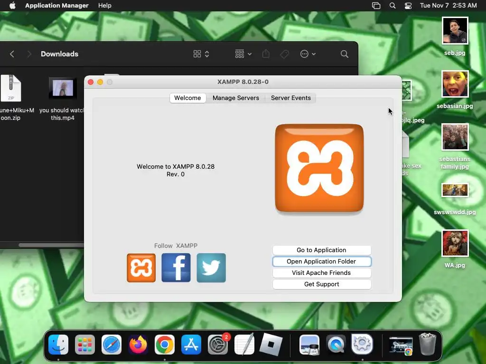486x364 pixels.
Task: Open App Store from the Dock
Action: (x=191, y=345)
